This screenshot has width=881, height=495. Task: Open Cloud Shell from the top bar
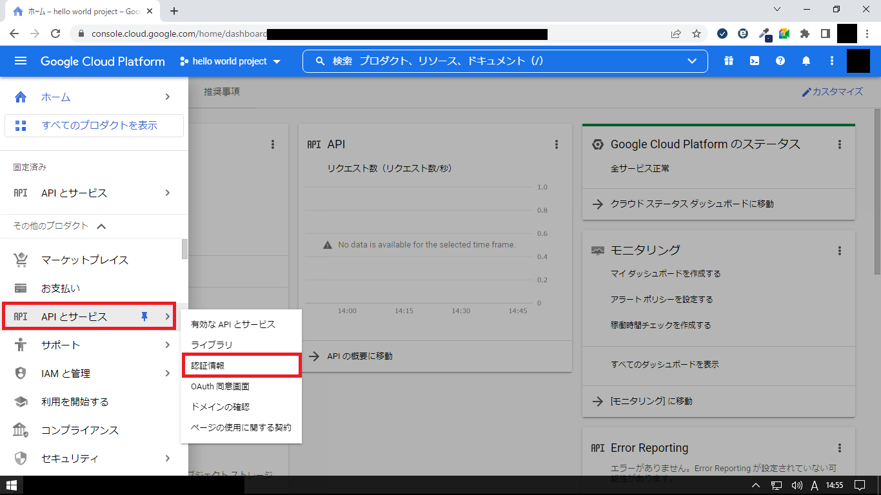754,61
